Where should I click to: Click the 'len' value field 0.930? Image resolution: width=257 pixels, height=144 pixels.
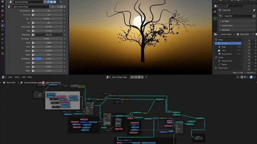click(47, 19)
